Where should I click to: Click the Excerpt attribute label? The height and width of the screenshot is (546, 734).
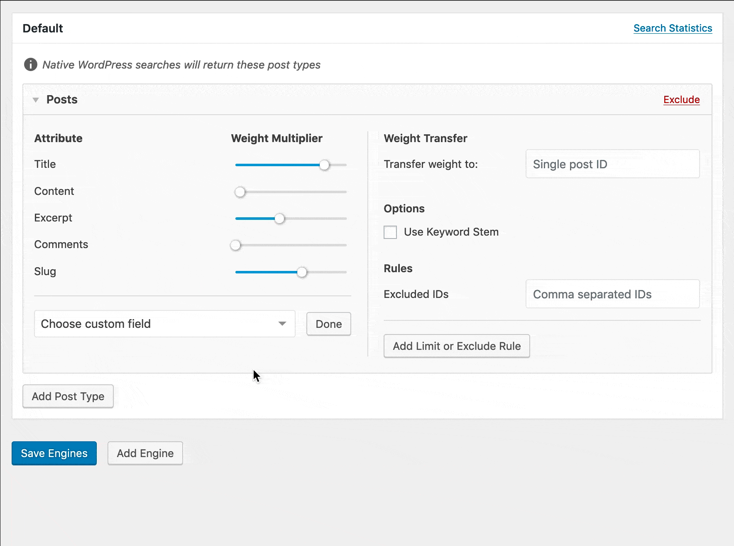[53, 218]
